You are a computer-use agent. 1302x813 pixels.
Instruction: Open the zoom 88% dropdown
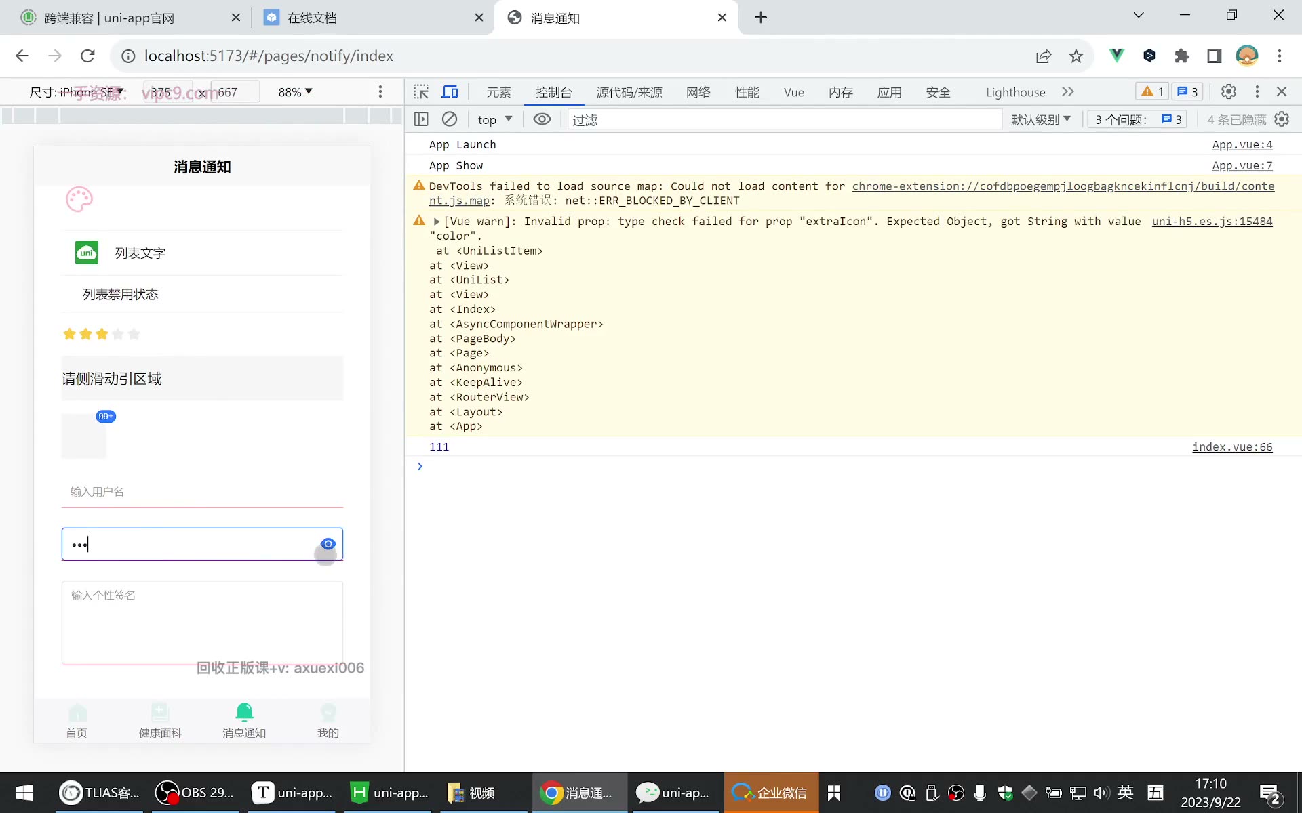[x=295, y=91]
